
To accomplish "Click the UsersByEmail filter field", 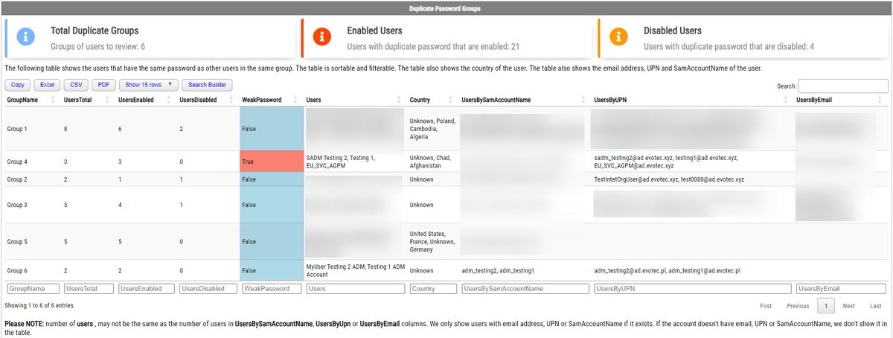I will coord(841,288).
